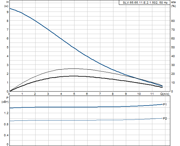The image size is (180, 146).
Task: Click the (%) efficiency unit label
Action: 173,6
